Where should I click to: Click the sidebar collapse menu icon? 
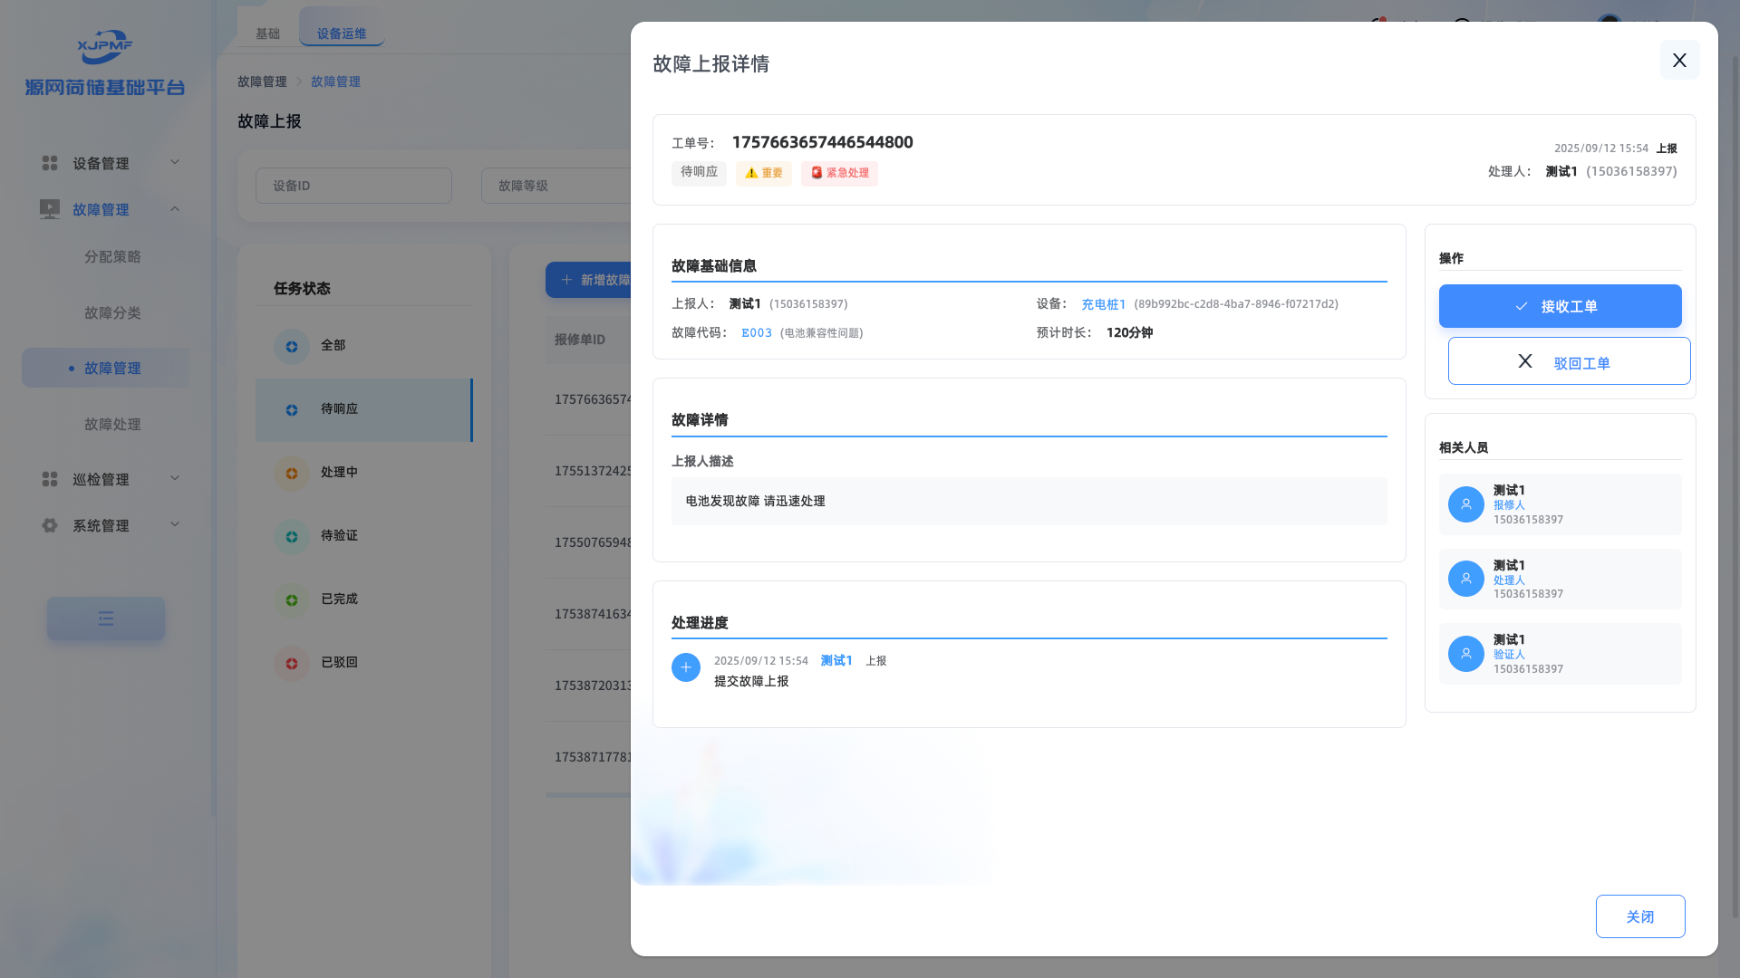pos(106,618)
